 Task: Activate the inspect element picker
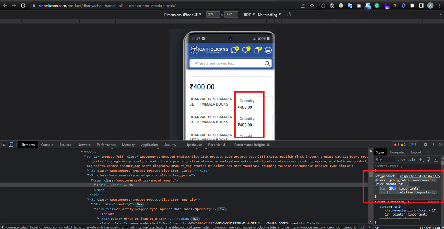point(3,145)
